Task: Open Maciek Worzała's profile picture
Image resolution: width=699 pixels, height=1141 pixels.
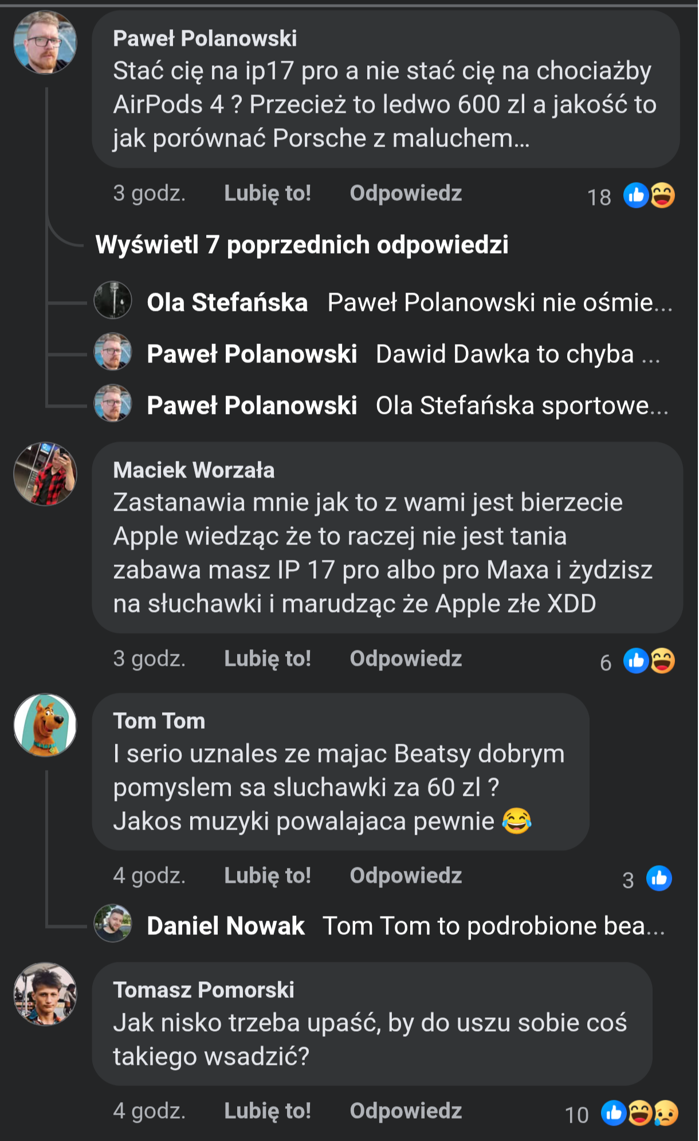Action: (x=45, y=473)
